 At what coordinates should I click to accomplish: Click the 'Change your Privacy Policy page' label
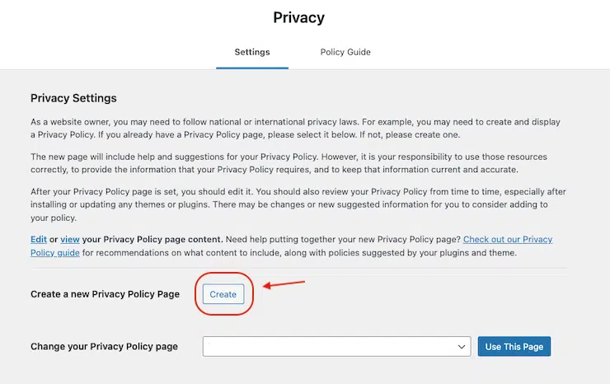104,347
